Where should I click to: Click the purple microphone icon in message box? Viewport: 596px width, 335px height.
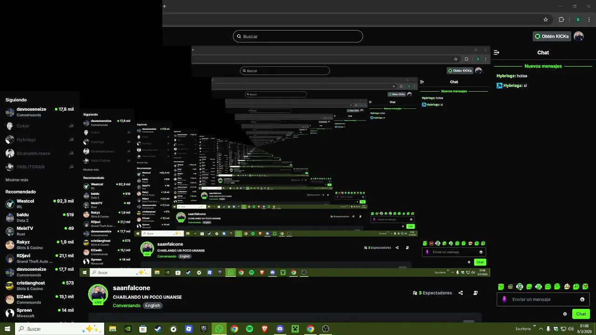pyautogui.click(x=504, y=299)
